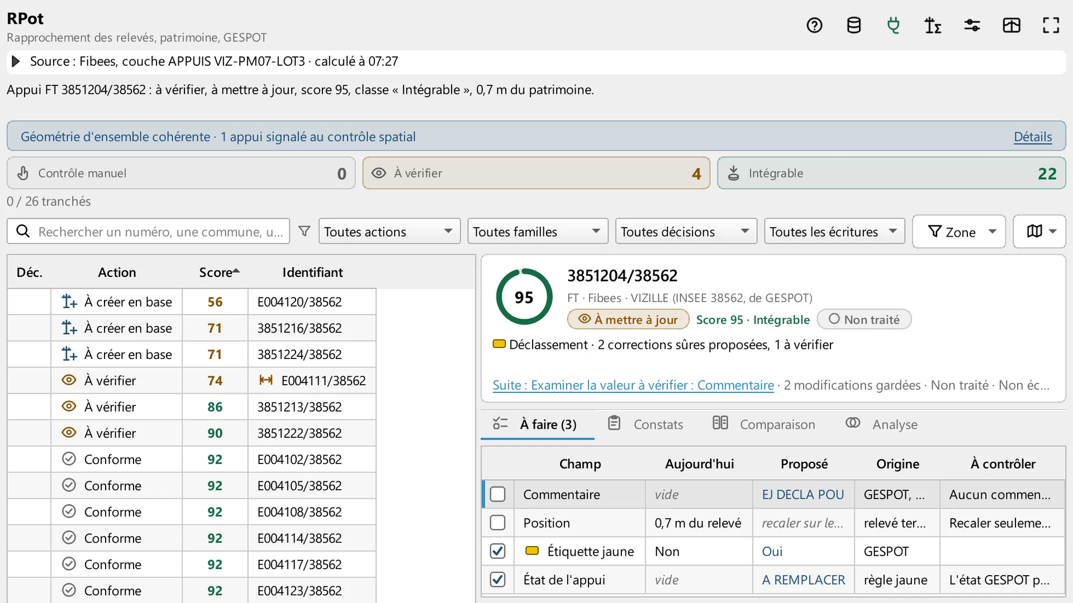Click the span icon next to E004111/38562
This screenshot has width=1073, height=603.
pos(266,380)
